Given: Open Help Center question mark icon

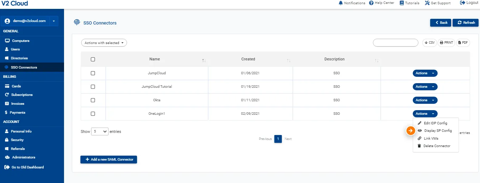Looking at the screenshot, I should point(371,3).
